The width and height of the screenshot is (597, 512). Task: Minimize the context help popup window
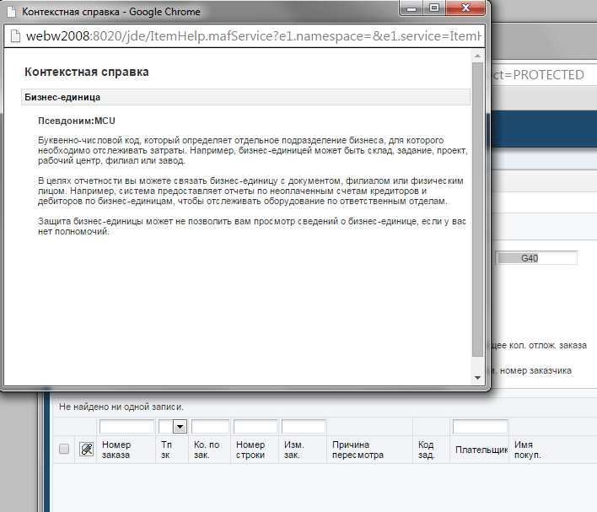412,12
